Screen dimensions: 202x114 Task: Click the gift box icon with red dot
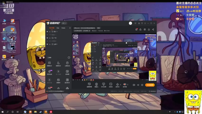[136, 29]
